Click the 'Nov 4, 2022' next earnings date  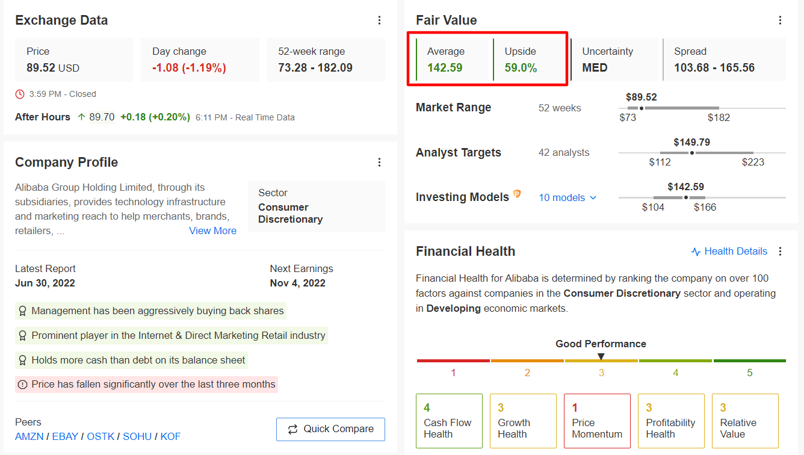click(x=298, y=283)
